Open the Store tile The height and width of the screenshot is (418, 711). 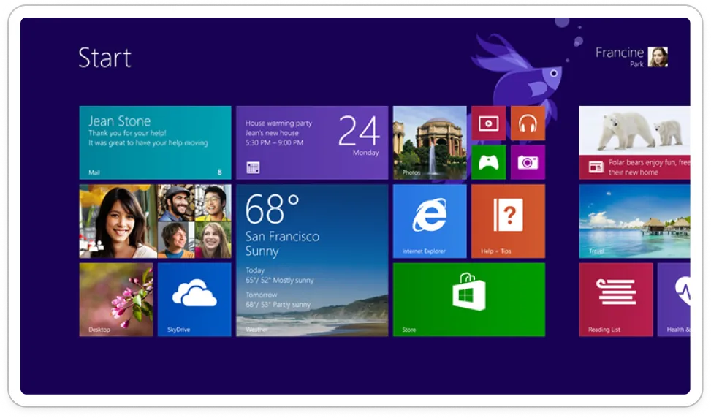point(469,300)
